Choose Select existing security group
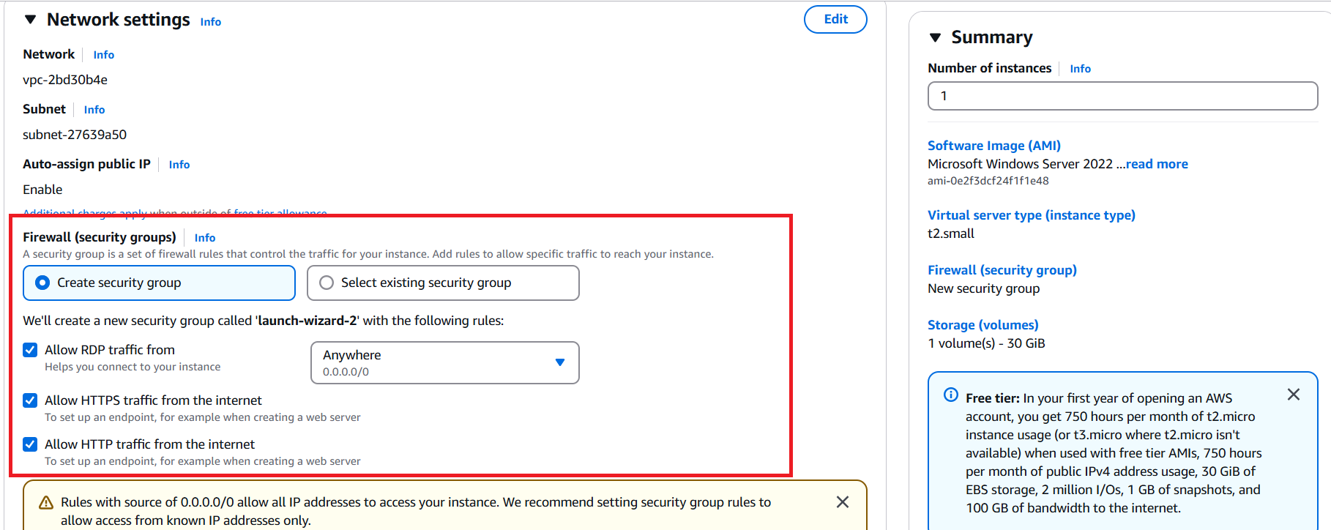Viewport: 1331px width, 530px height. click(327, 283)
